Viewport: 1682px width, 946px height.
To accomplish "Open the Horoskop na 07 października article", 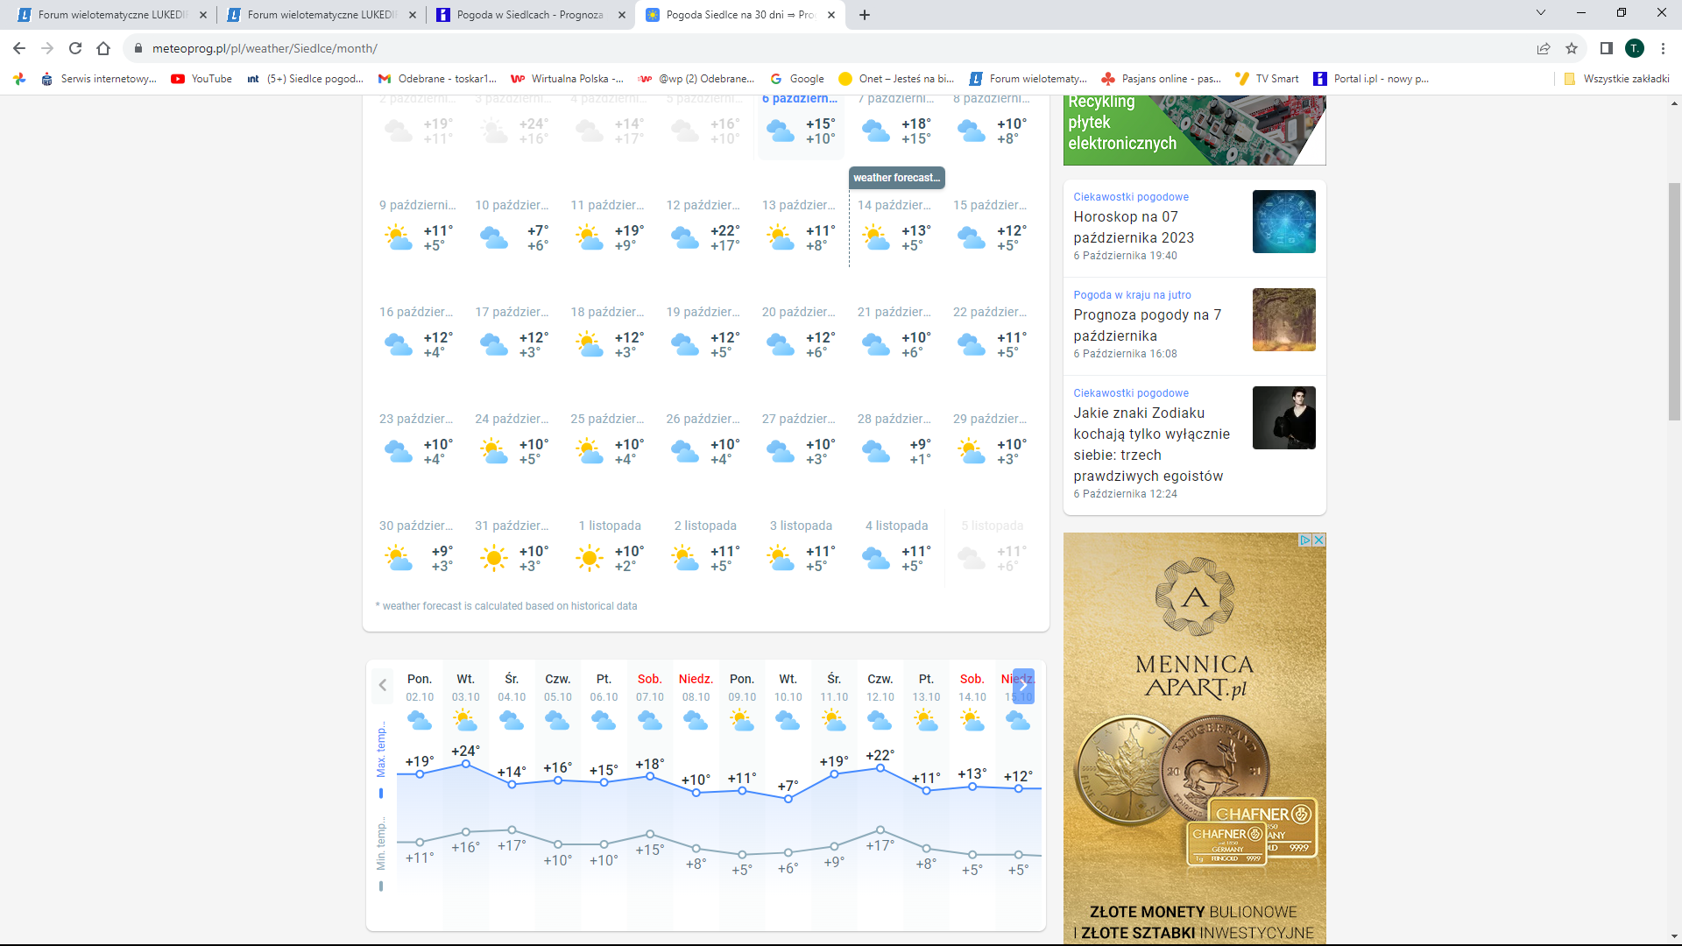I will [1134, 227].
